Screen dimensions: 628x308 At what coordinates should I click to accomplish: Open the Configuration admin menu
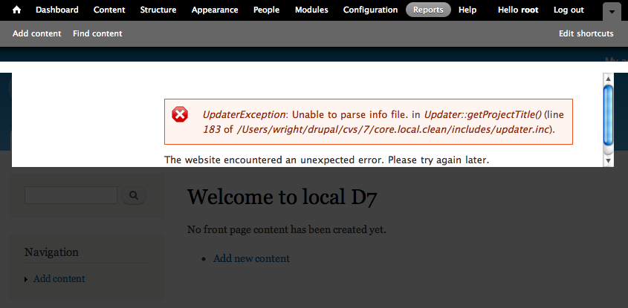coord(370,10)
